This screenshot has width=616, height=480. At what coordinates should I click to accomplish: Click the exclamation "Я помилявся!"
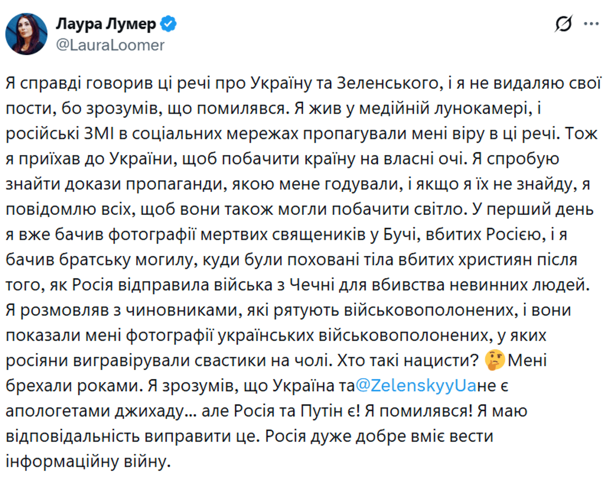click(418, 411)
